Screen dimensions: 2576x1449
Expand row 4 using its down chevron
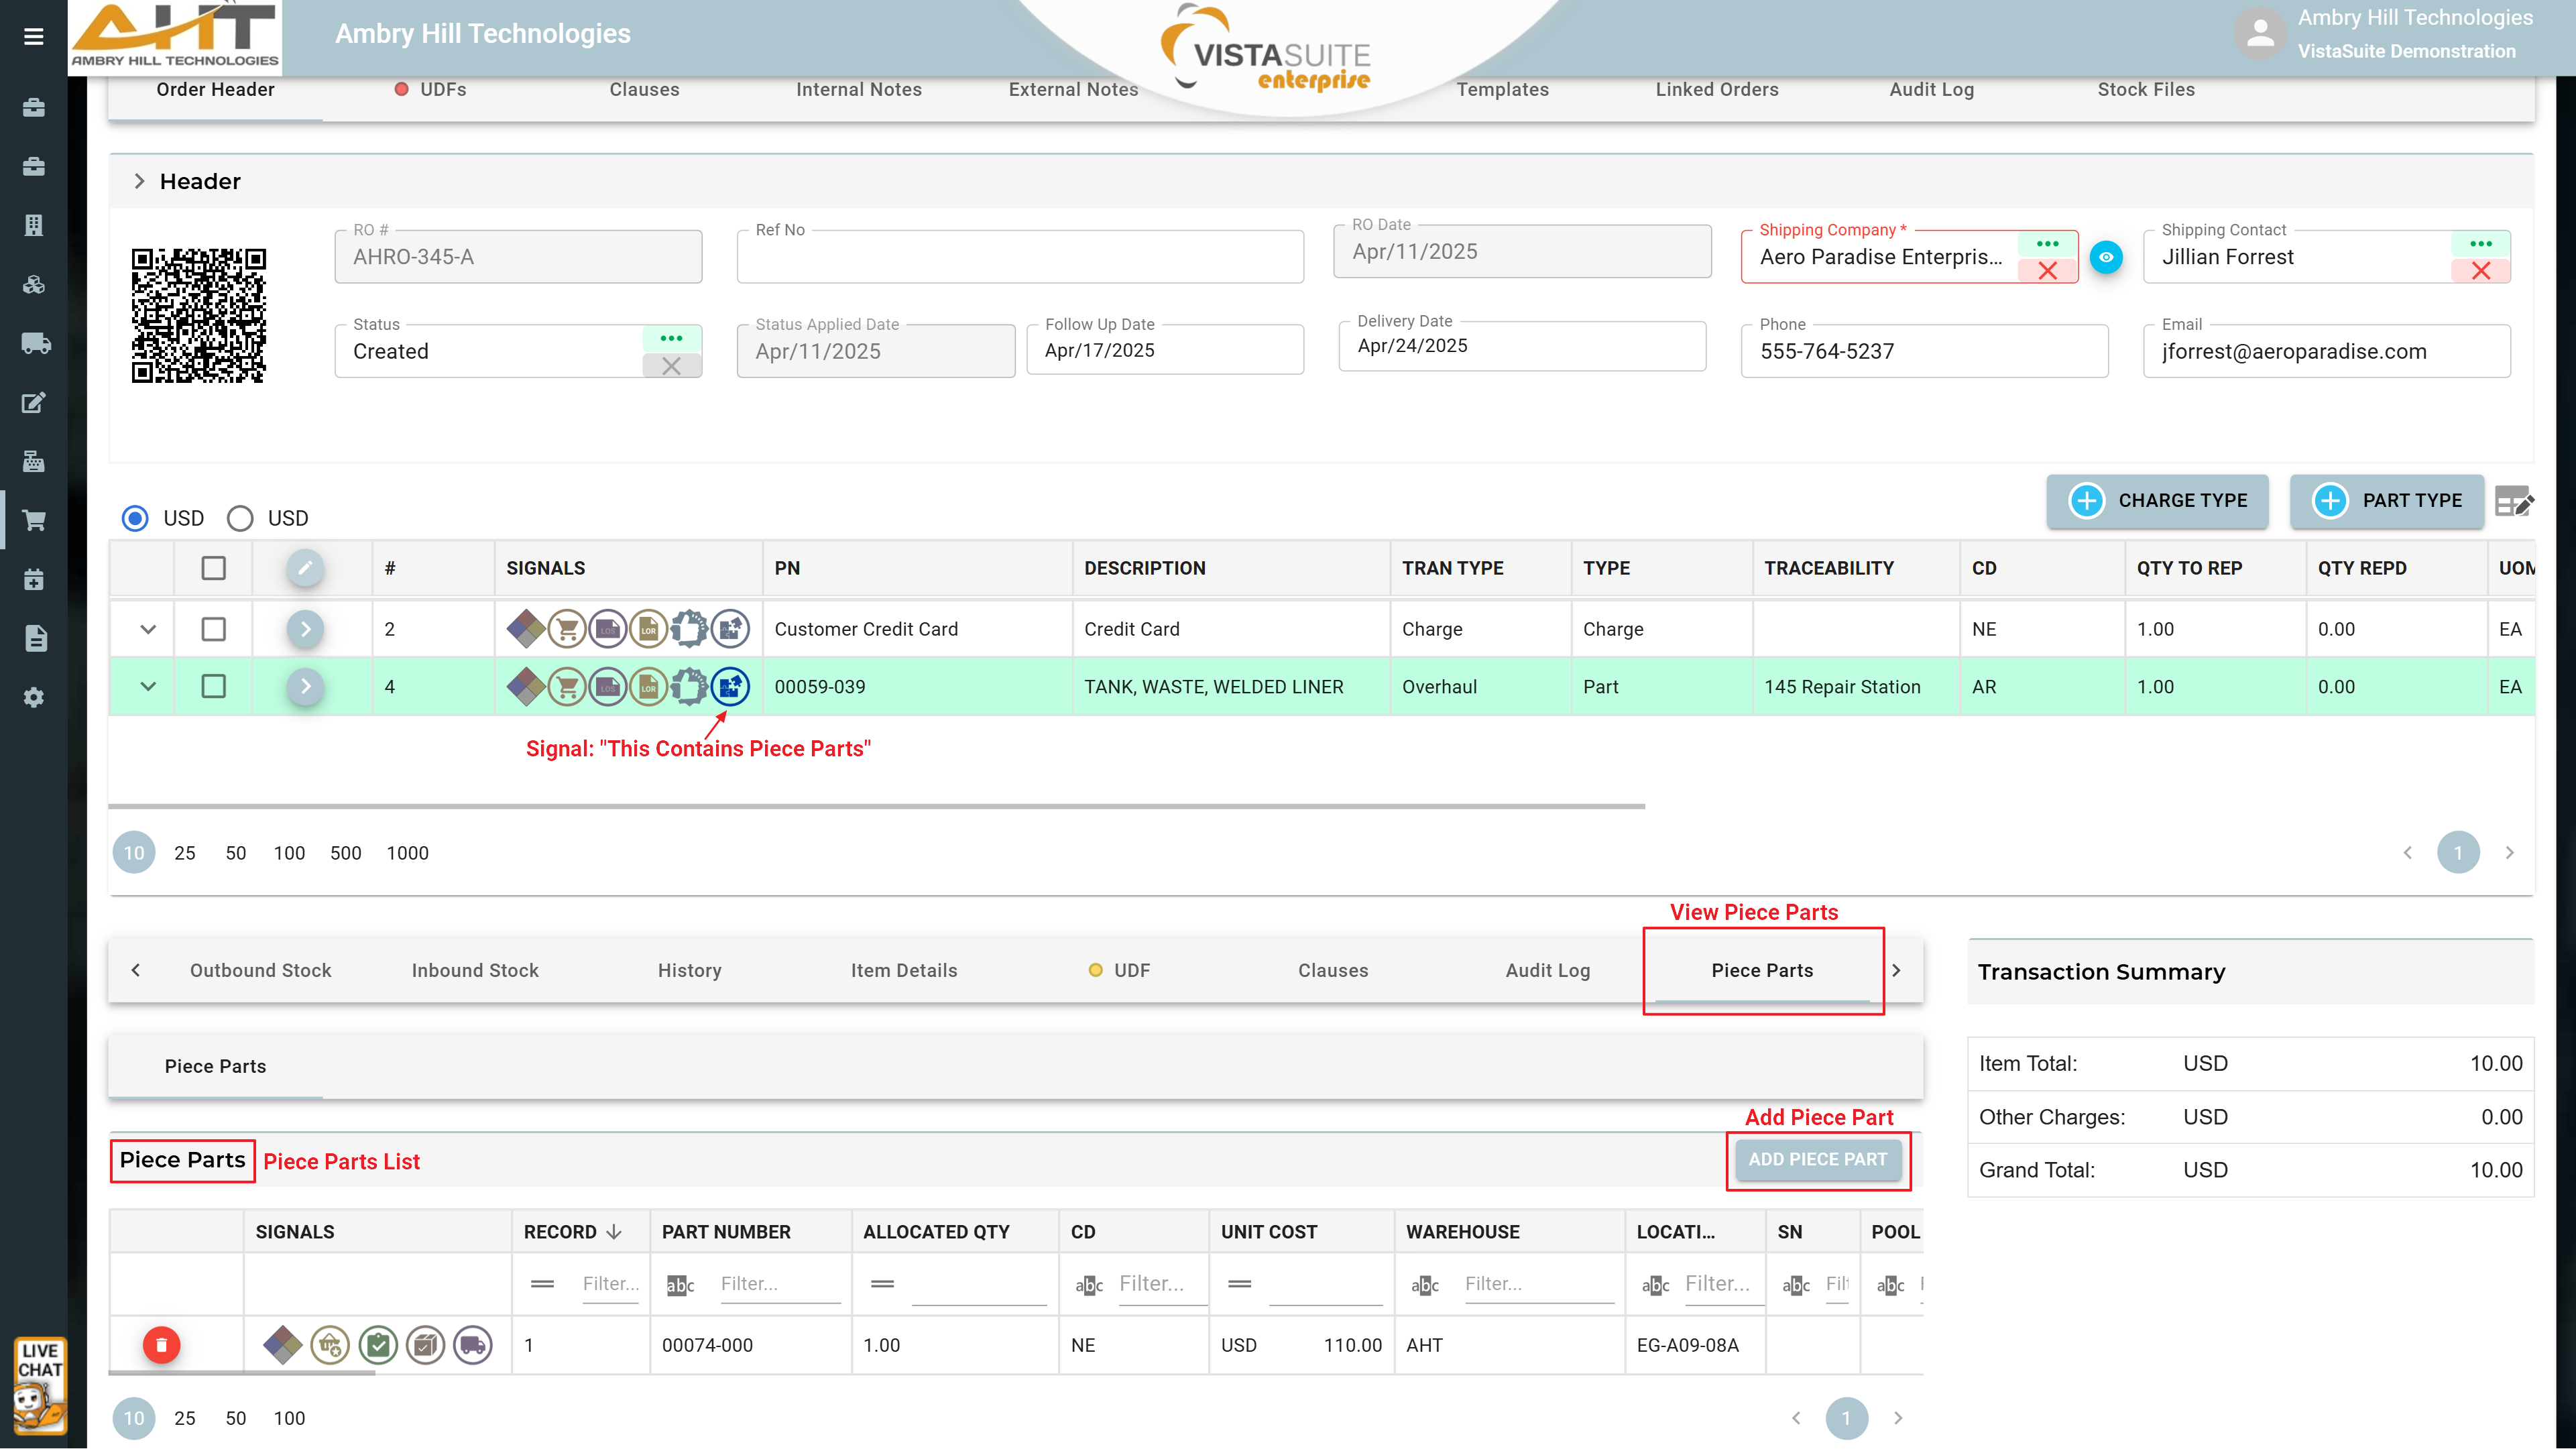pyautogui.click(x=148, y=687)
